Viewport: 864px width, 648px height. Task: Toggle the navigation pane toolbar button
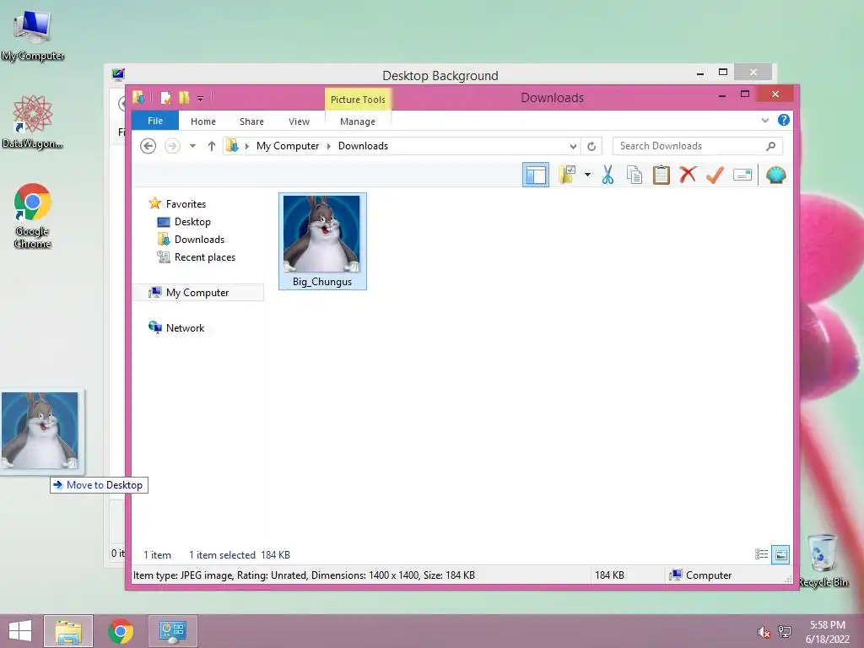coord(536,175)
